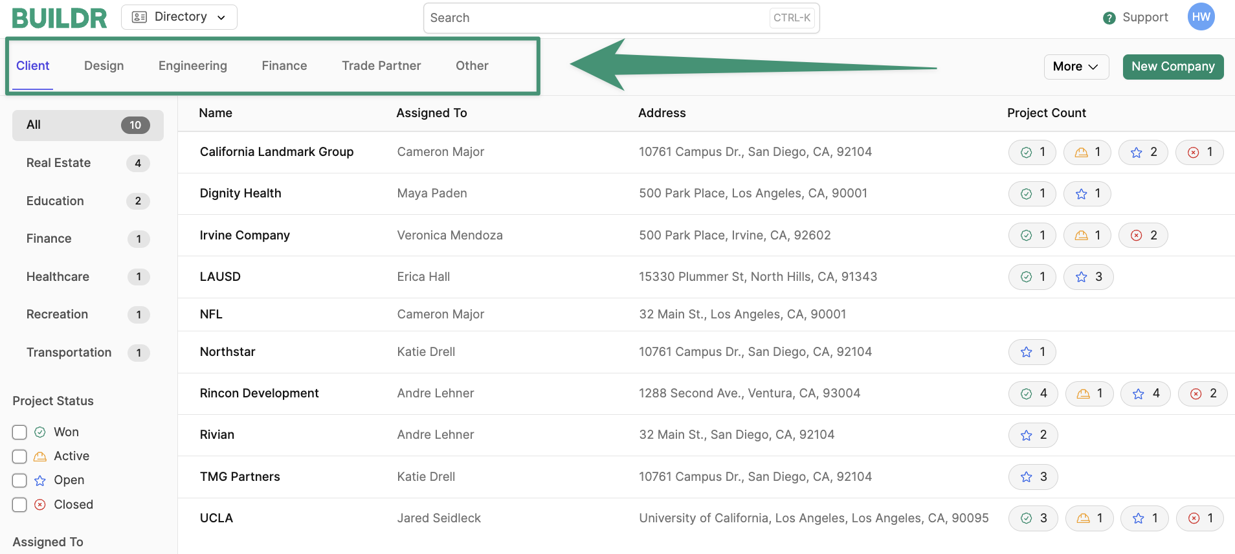Click Rivian open count badge
This screenshot has height=554, width=1235.
(1033, 435)
